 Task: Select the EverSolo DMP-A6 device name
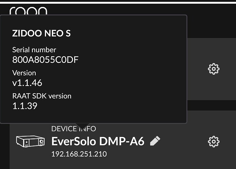coord(98,141)
